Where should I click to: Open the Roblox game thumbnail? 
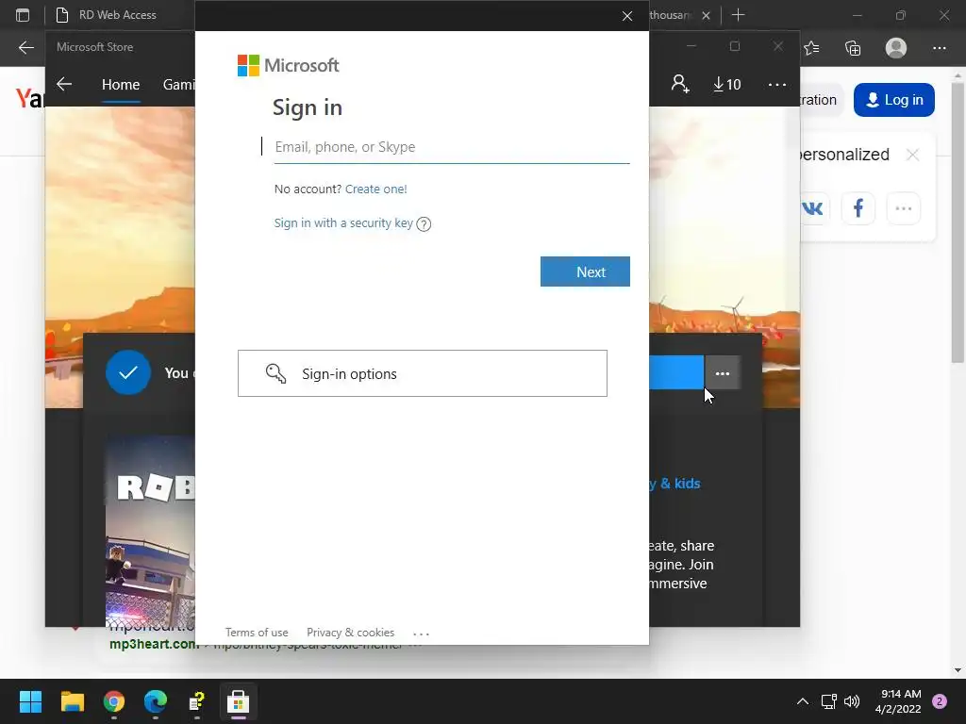click(150, 531)
